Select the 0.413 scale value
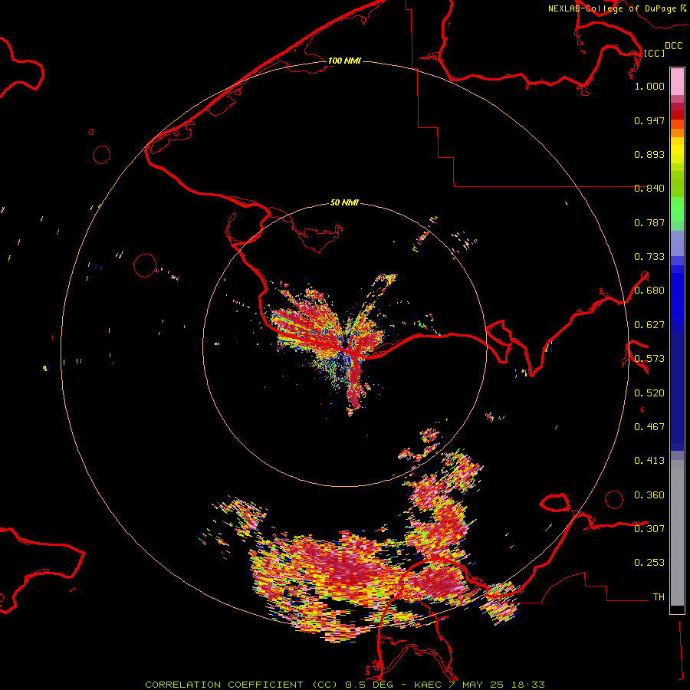 click(x=649, y=461)
